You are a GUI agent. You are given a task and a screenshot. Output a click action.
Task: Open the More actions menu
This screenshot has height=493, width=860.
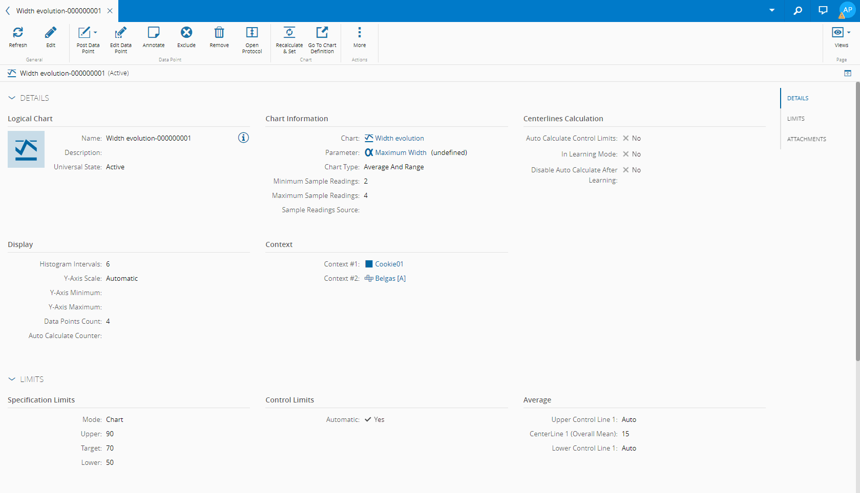pyautogui.click(x=360, y=33)
